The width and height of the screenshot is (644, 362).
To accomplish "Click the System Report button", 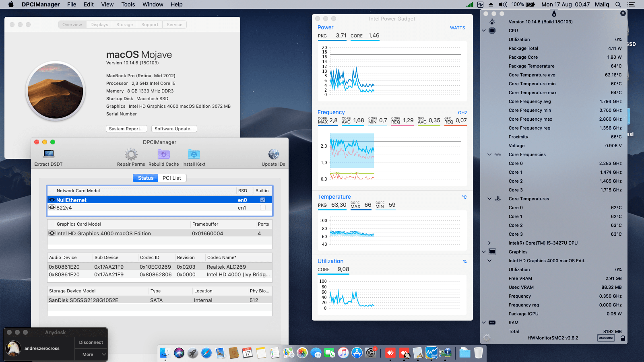I will [126, 128].
